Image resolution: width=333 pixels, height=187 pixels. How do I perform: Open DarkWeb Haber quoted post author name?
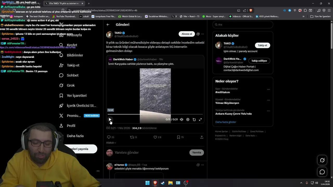(x=123, y=59)
